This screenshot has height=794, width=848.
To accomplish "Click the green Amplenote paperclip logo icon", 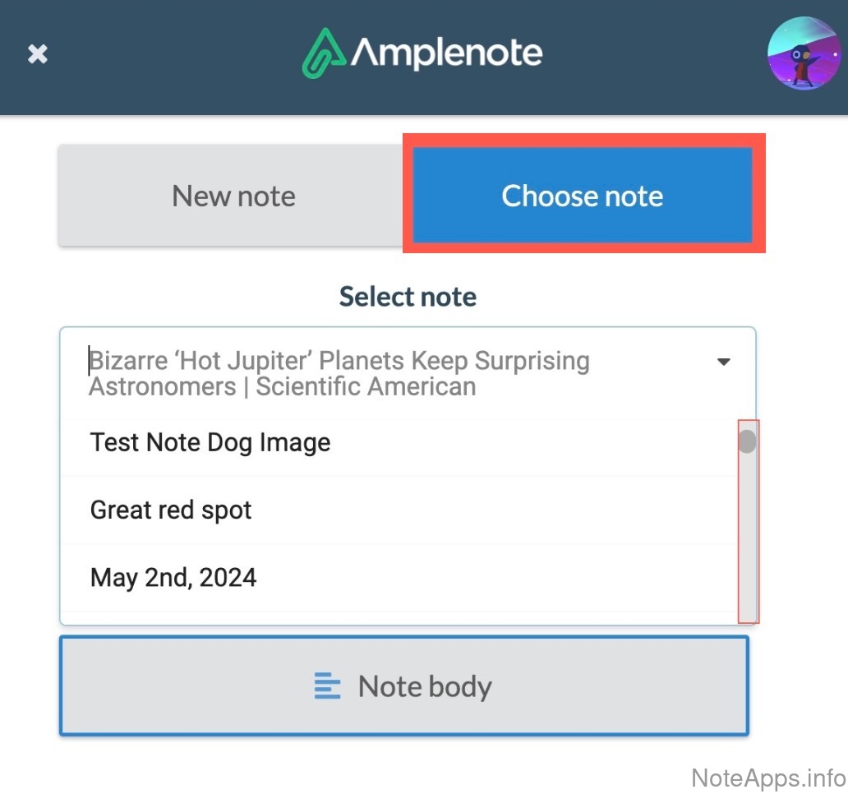I will [323, 53].
